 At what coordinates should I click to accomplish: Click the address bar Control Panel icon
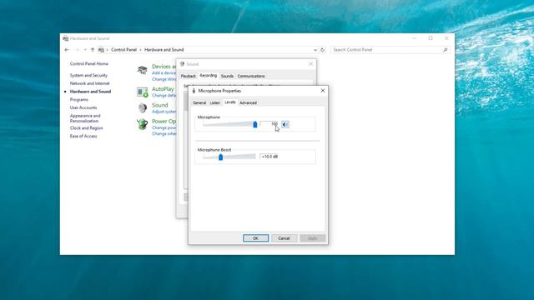click(x=101, y=50)
